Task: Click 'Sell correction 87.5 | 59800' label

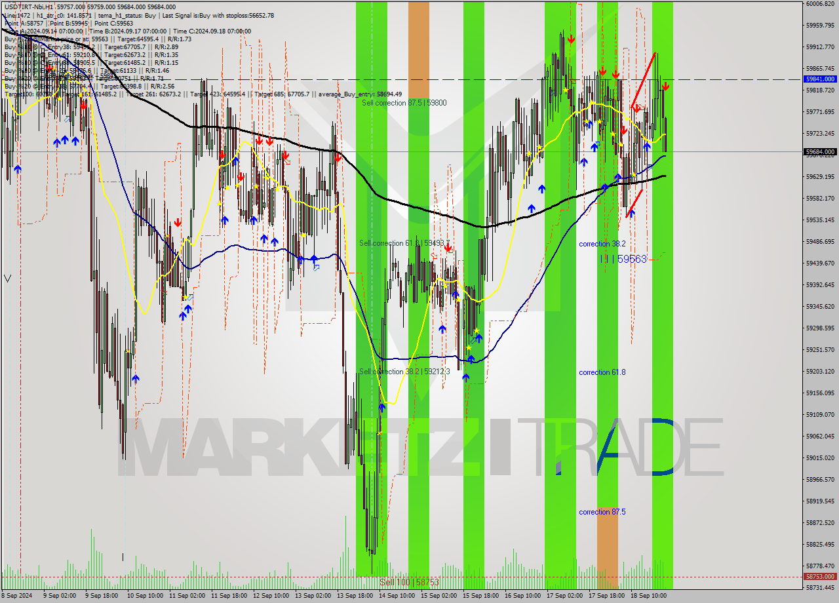Action: point(404,103)
